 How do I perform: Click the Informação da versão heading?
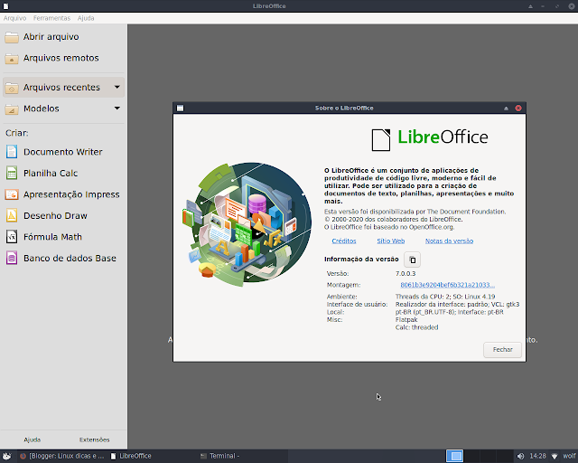coord(361,260)
